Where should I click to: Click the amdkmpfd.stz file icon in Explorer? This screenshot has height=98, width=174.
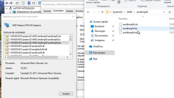120,32
